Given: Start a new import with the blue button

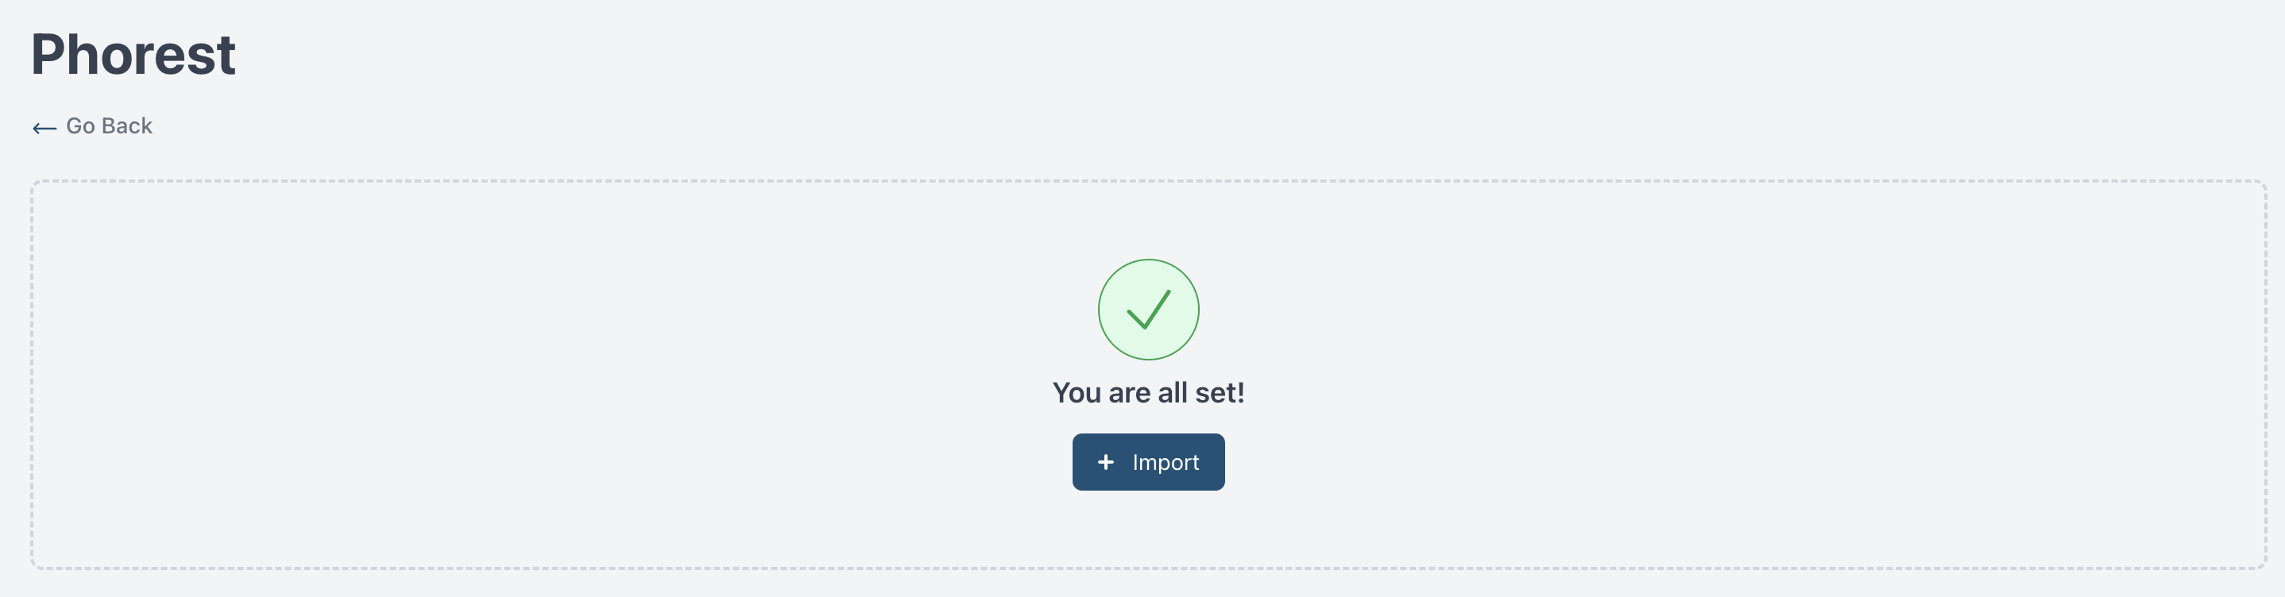Looking at the screenshot, I should click(1148, 462).
